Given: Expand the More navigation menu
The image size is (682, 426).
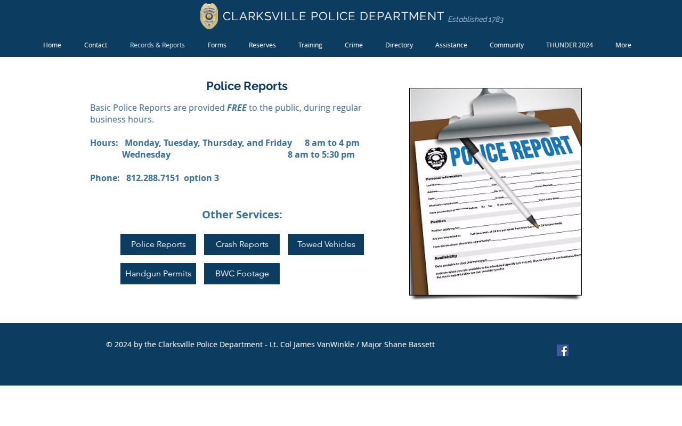Looking at the screenshot, I should (x=623, y=45).
